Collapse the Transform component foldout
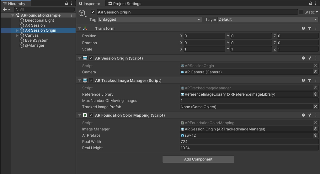Image resolution: width=320 pixels, height=174 pixels. 80,28
